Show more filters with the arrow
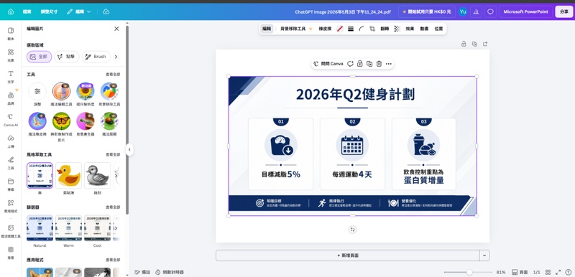Screen dimensions: 575x277 point(116,228)
